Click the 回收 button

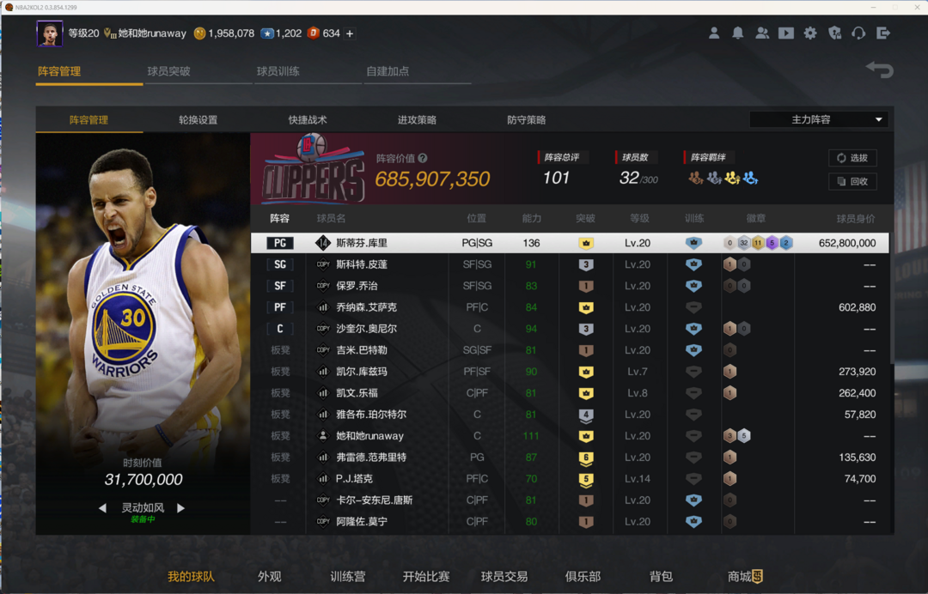[x=852, y=181]
